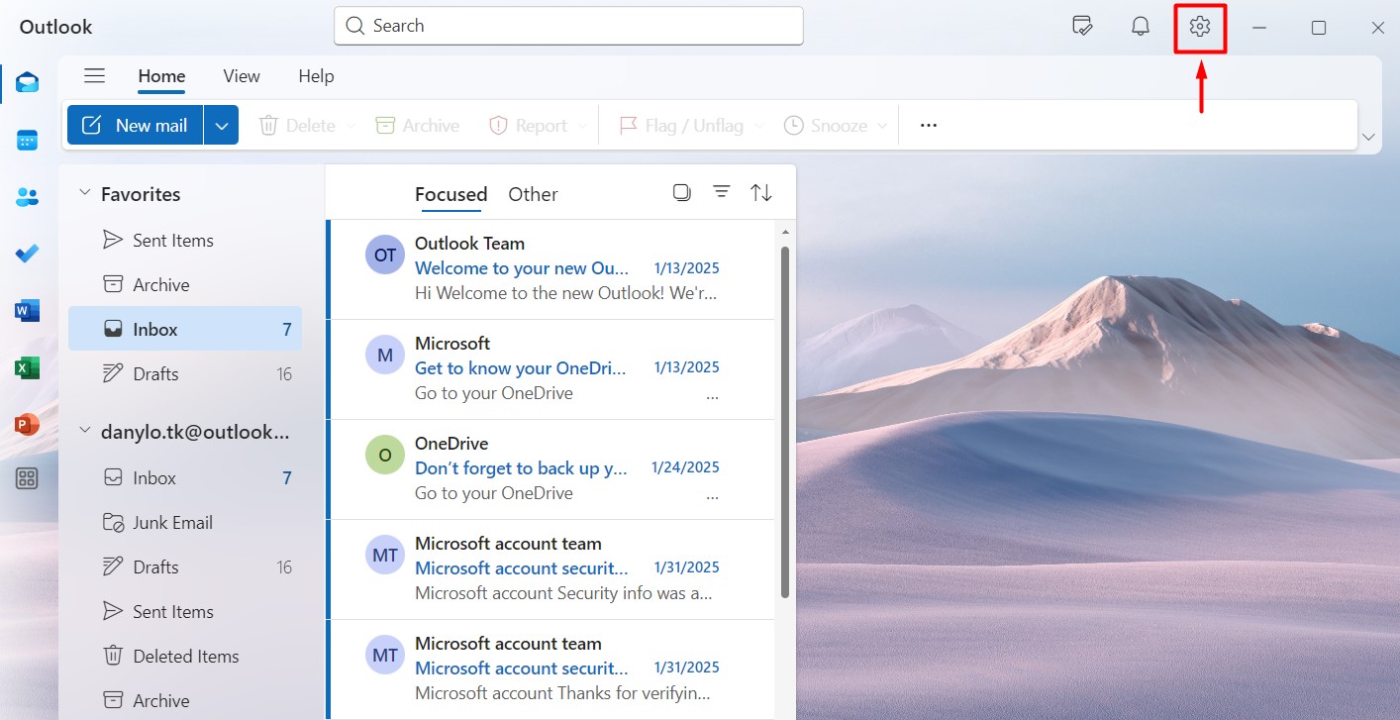Launch PowerPoint from sidebar
The image size is (1400, 720).
28,425
